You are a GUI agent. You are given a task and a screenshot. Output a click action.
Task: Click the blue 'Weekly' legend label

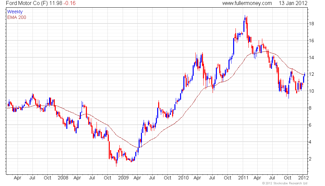(x=15, y=12)
